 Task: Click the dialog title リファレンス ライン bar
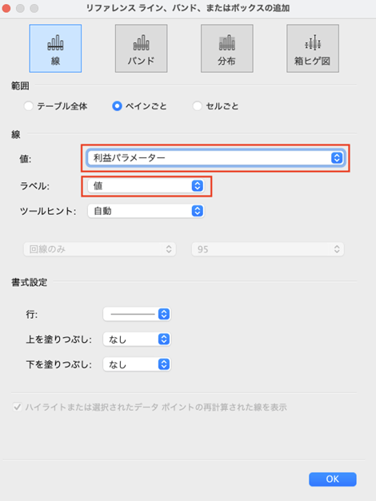pos(188,8)
